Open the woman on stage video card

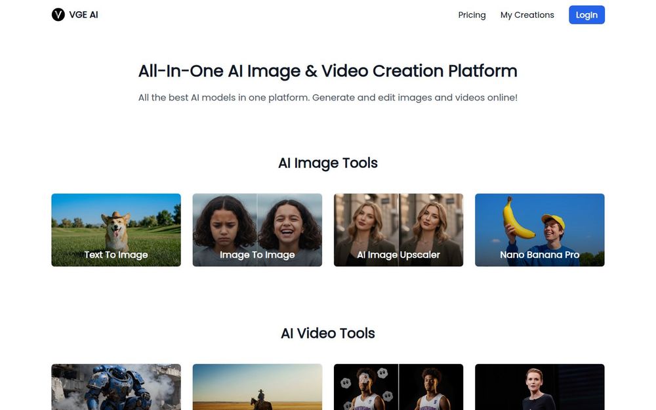(x=540, y=387)
